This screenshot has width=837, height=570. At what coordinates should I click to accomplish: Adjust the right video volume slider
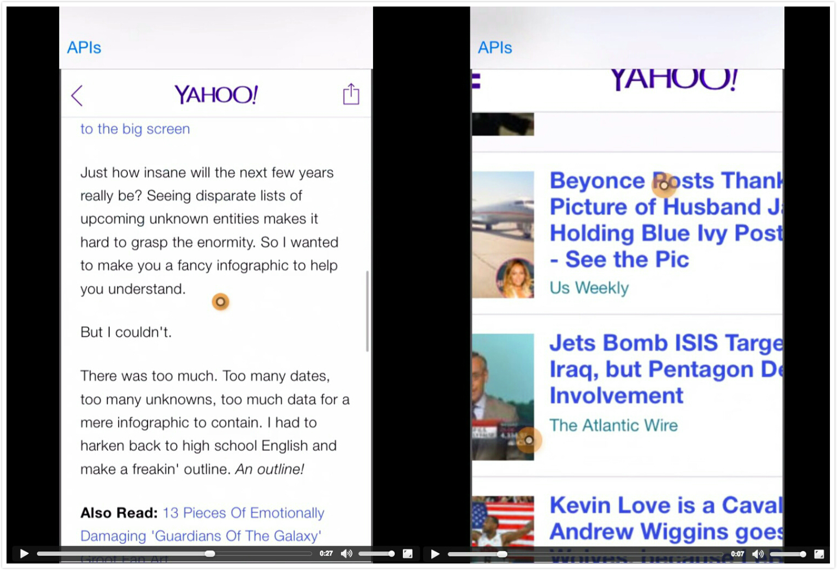tap(788, 554)
